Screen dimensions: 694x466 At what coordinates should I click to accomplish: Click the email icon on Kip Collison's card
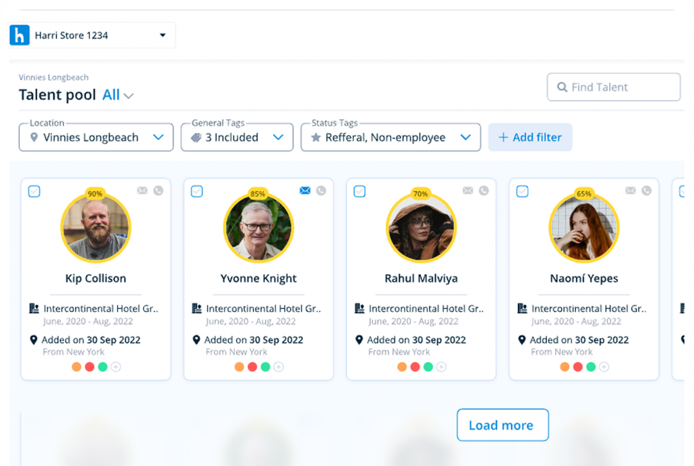pyautogui.click(x=142, y=191)
